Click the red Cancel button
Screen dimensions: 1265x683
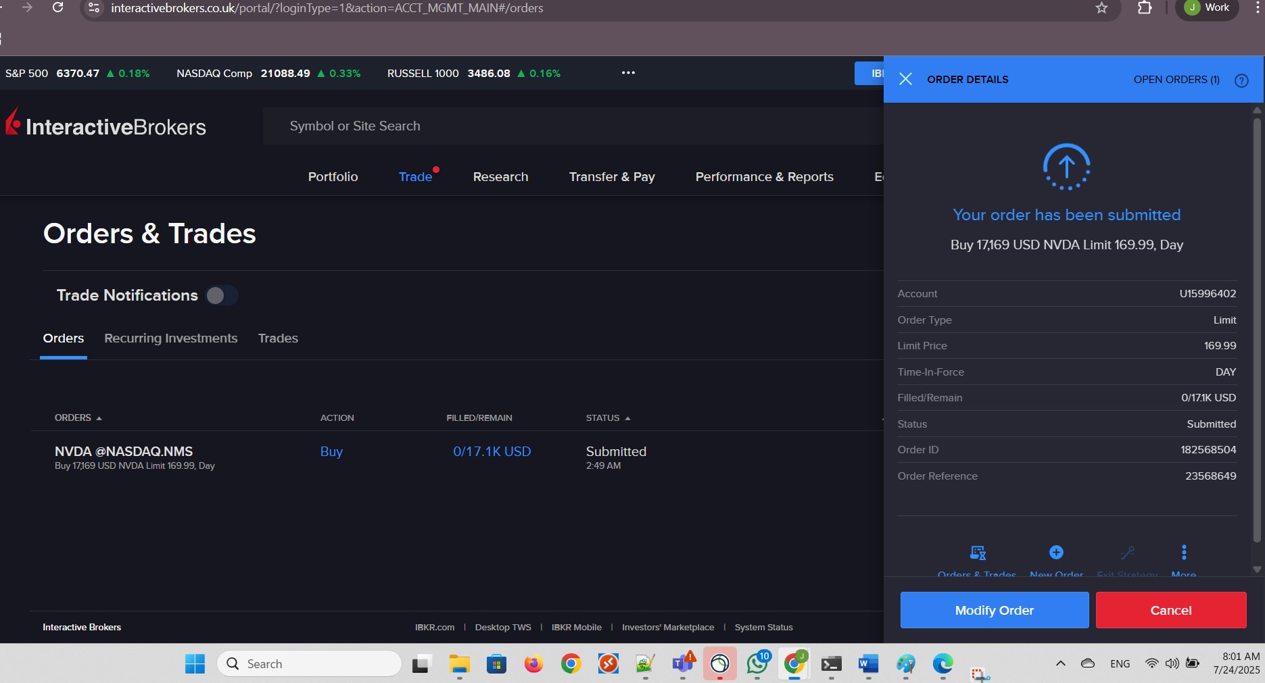point(1171,610)
